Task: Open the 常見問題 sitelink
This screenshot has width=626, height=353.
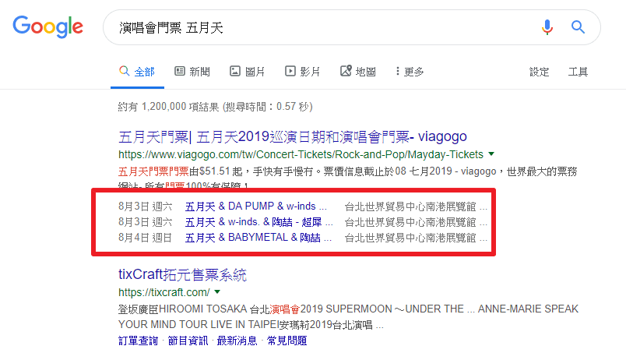Action: [287, 341]
